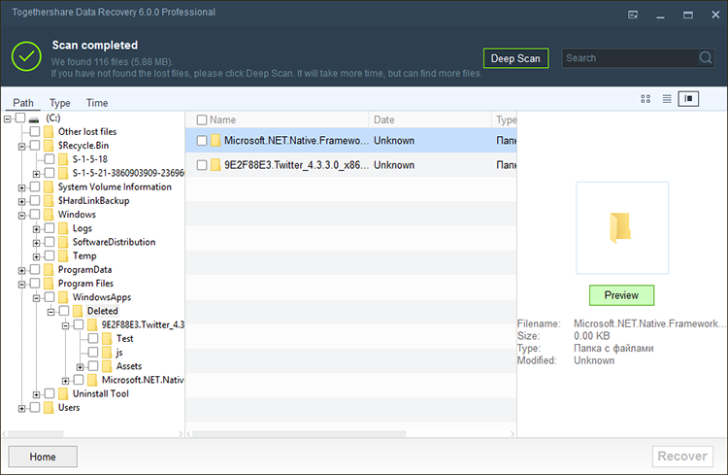Collapse the $Recycle.Bin node
The width and height of the screenshot is (728, 475).
click(21, 147)
